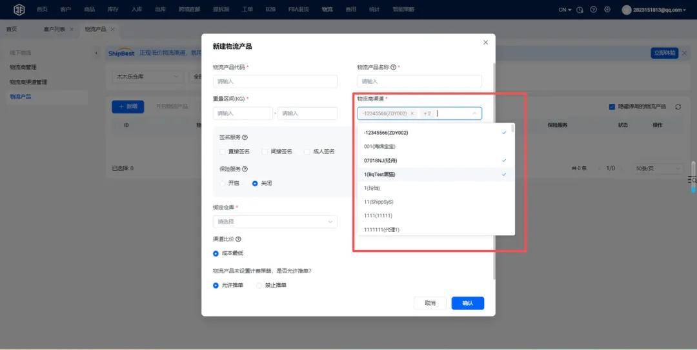Select the 开启 insurance radio button
Image resolution: width=697 pixels, height=350 pixels.
click(222, 183)
